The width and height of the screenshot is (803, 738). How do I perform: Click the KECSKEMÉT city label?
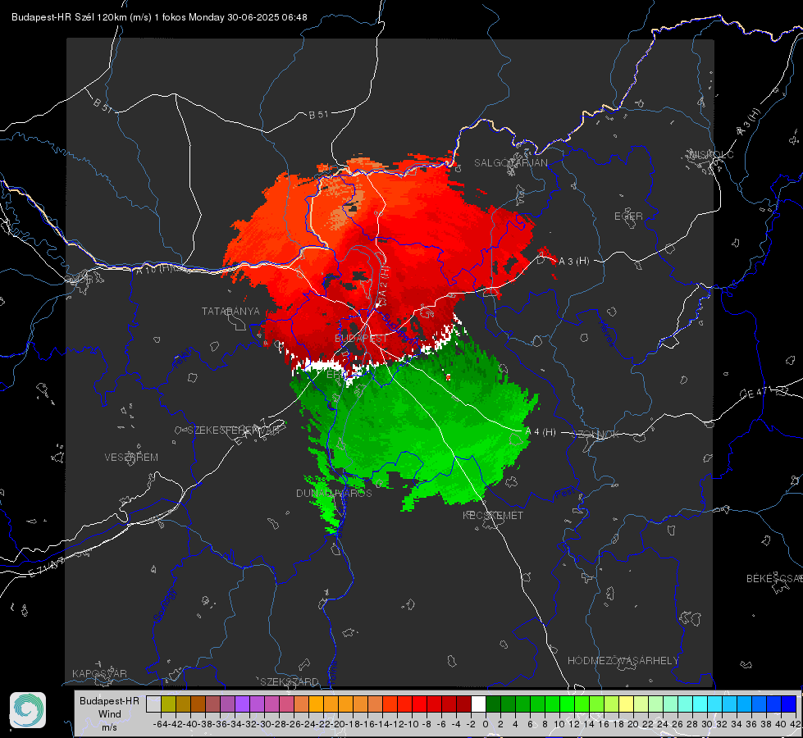493,516
